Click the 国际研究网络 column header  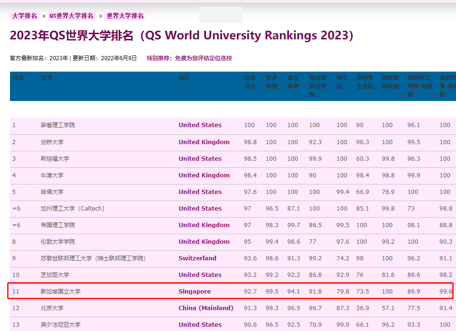tap(420, 86)
